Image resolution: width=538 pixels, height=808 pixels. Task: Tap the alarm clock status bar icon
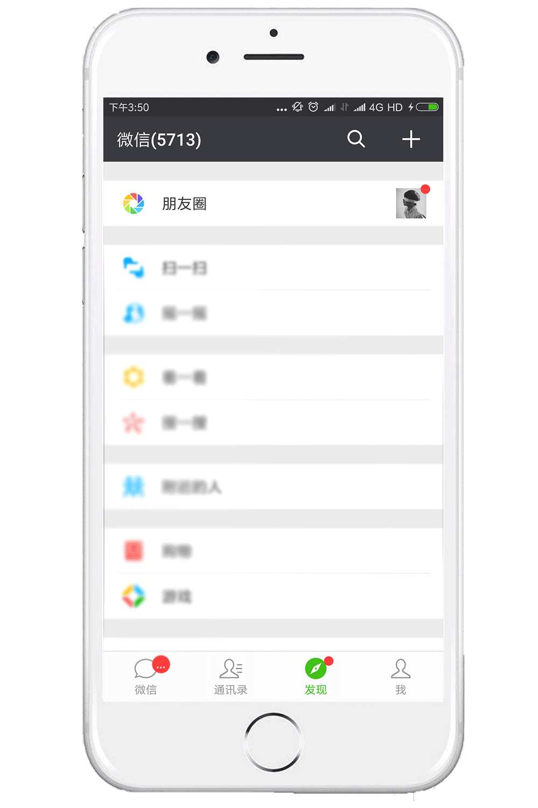pos(313,107)
